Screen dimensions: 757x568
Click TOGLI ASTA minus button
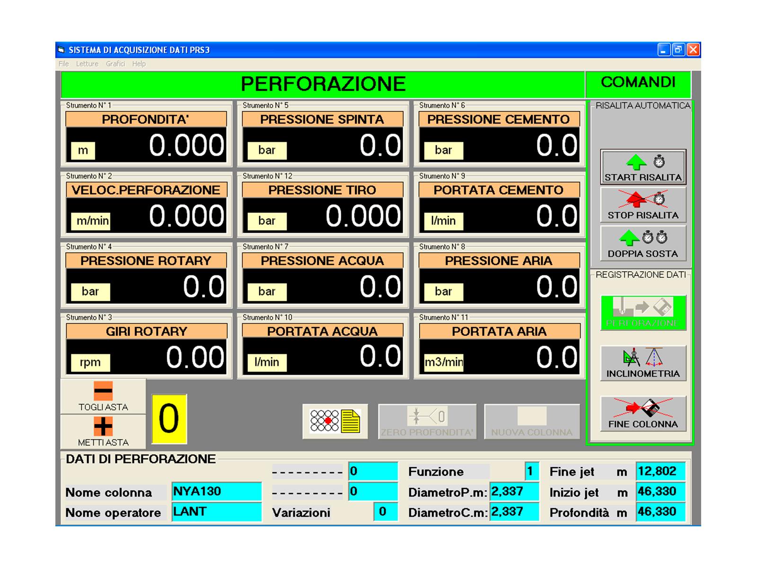click(103, 396)
